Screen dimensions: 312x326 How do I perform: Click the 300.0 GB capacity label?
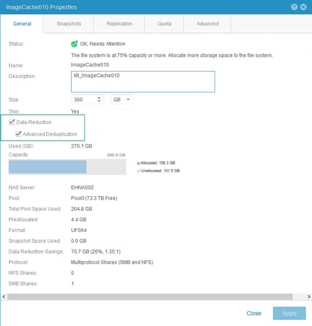pyautogui.click(x=116, y=155)
